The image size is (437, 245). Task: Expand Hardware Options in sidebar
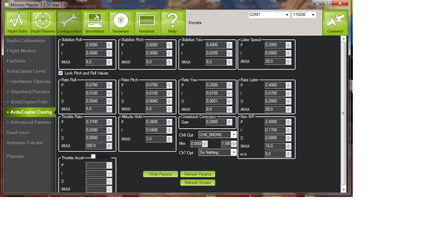click(x=29, y=81)
